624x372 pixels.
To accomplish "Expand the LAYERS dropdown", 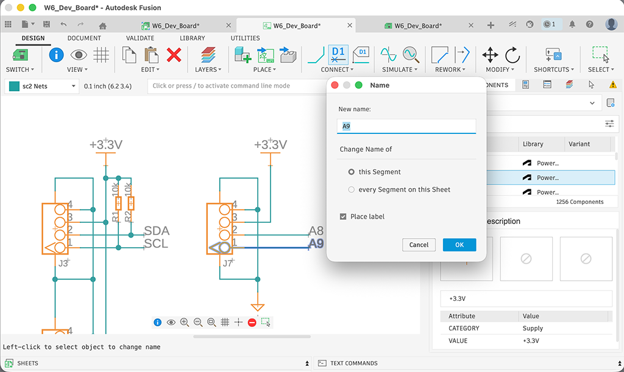I will [x=208, y=69].
